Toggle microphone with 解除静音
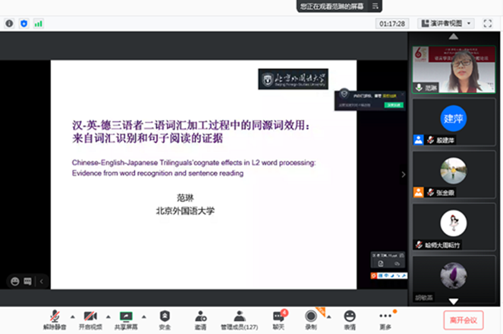Screen dimensions: 503x334 (55, 320)
